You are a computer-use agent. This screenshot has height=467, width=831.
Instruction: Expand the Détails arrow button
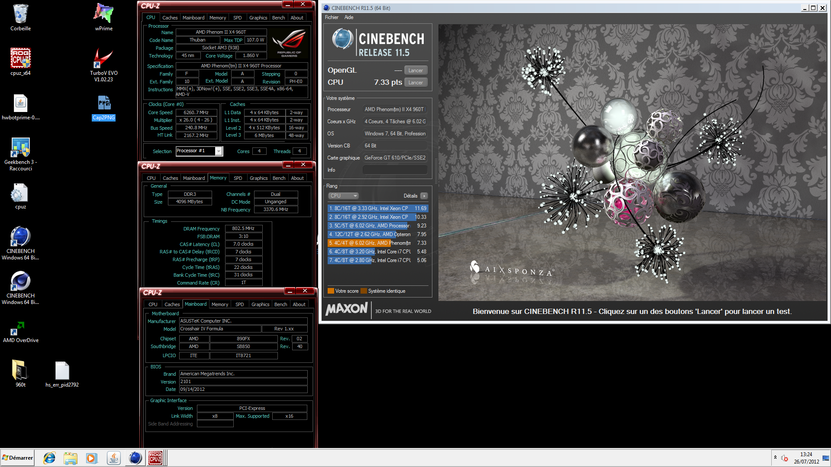point(424,196)
